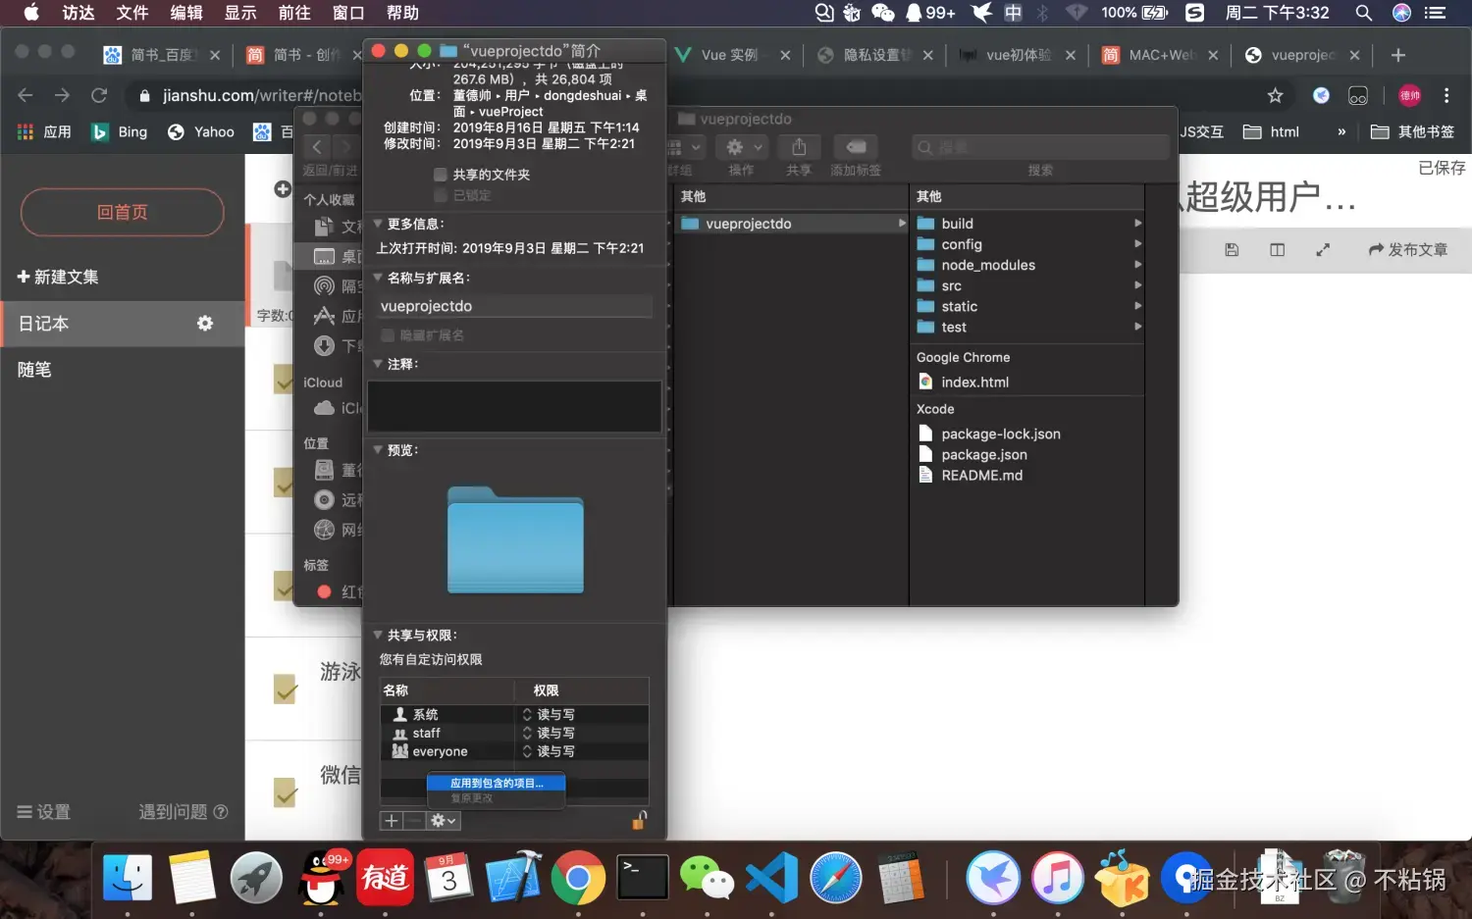Open the Edit menu in menu bar

[x=186, y=13]
